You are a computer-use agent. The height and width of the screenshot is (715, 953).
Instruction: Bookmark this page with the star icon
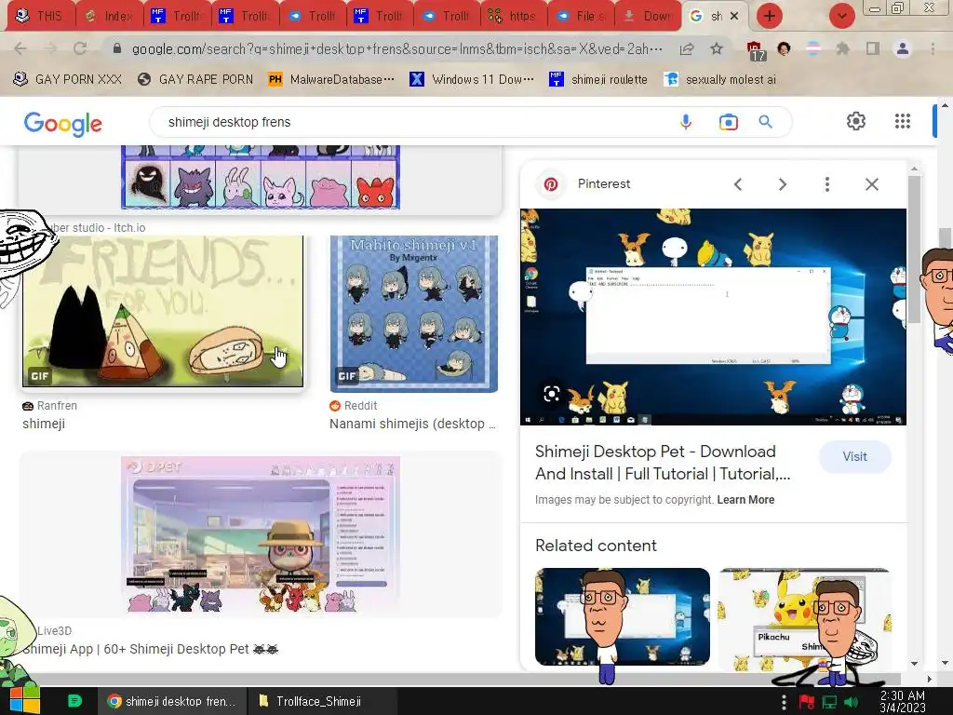tap(717, 48)
